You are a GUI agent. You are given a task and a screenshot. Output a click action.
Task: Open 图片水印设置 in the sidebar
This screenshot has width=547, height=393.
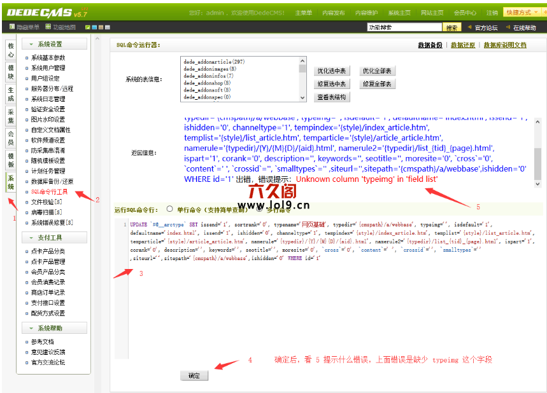coord(48,120)
